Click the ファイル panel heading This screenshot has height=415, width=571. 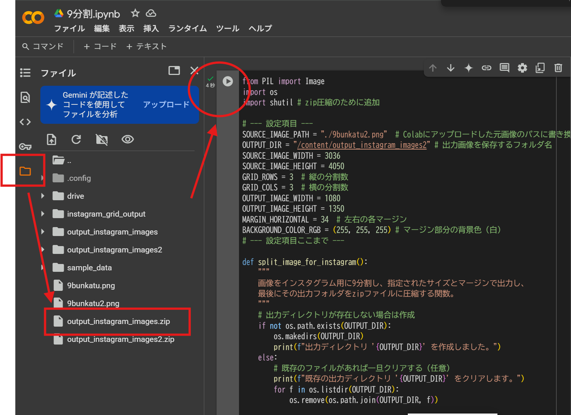[58, 73]
